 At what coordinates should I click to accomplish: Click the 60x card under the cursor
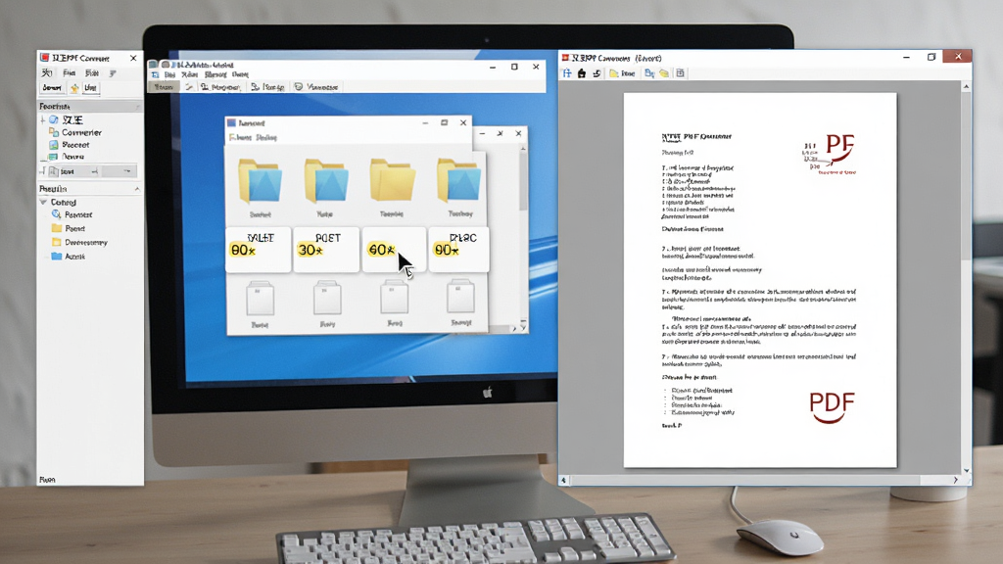pos(394,249)
